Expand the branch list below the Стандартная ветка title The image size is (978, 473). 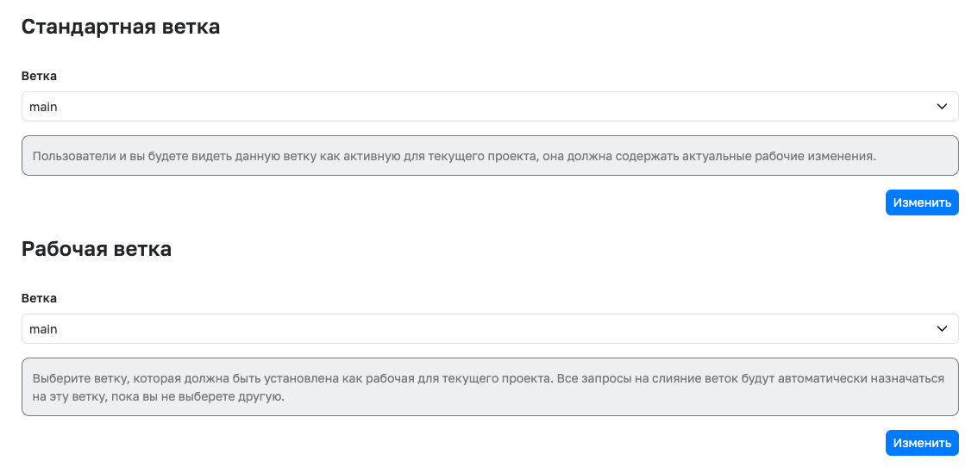pyautogui.click(x=490, y=107)
